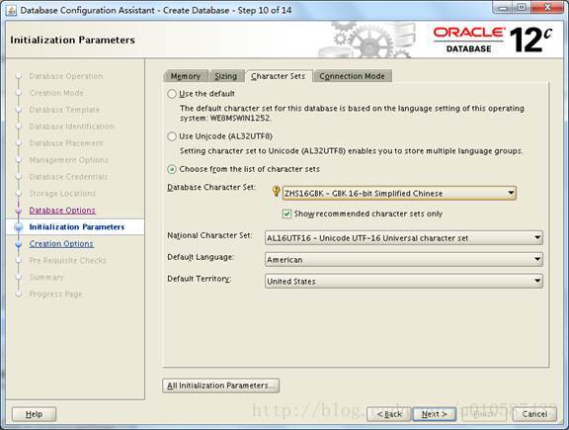Open the Sizing tab
Viewport: 569px width, 430px height.
point(225,76)
